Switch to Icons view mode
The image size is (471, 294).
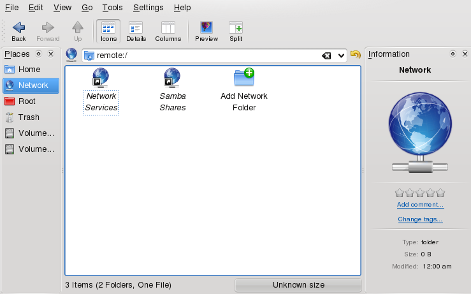point(108,31)
